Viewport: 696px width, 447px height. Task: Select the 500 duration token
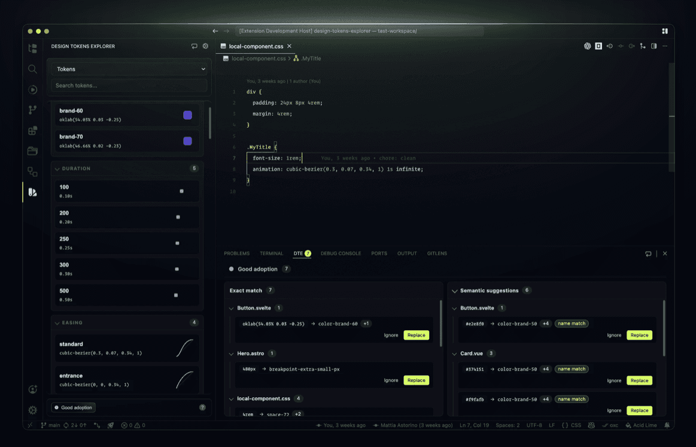[127, 295]
